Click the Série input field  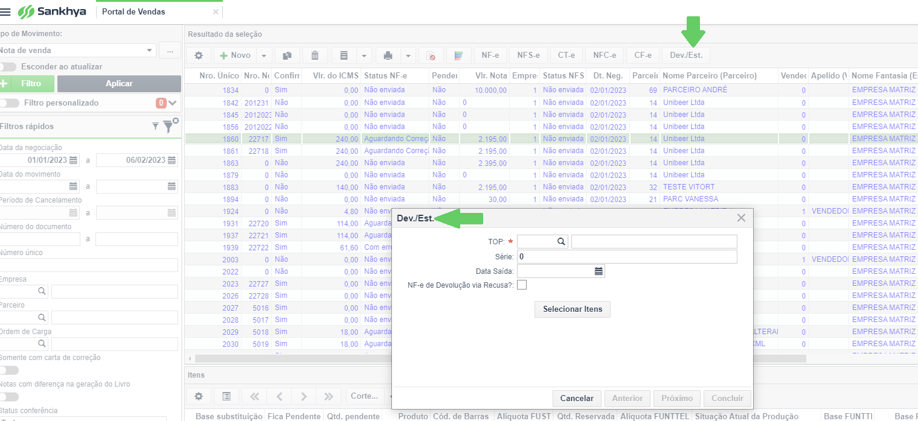coord(627,257)
